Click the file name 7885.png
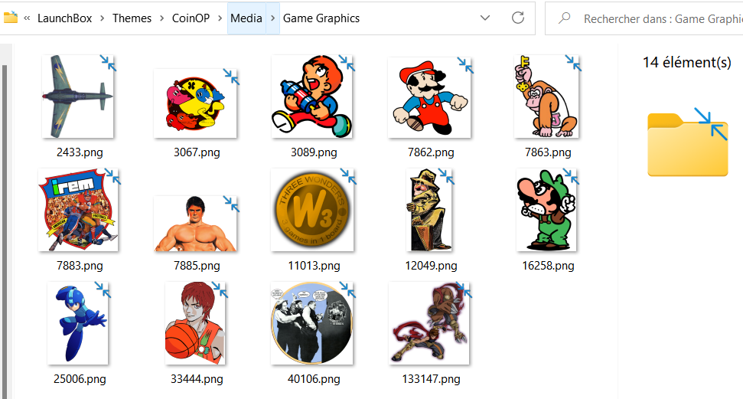The width and height of the screenshot is (743, 399). pos(197,266)
